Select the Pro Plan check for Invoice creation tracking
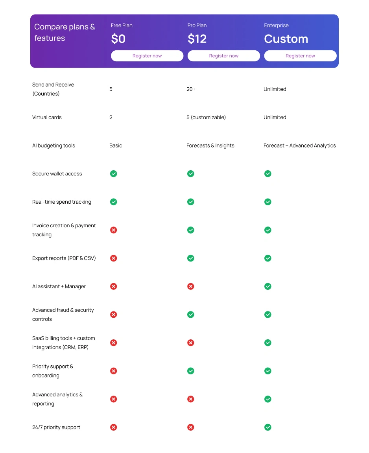Image resolution: width=369 pixels, height=453 pixels. [191, 230]
